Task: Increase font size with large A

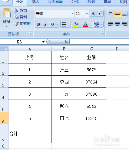Action: [x=93, y=13]
